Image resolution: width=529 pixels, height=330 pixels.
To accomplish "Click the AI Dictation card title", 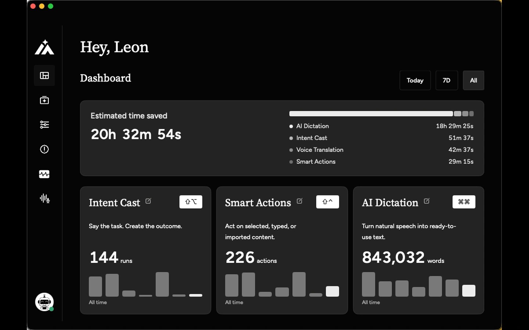I will click(390, 203).
